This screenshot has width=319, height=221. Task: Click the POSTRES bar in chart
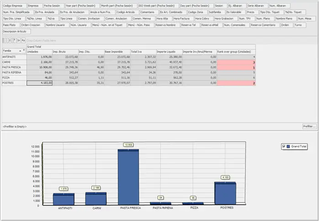click(x=226, y=193)
